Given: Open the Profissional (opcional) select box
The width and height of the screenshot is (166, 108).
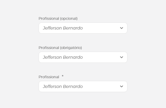Looking at the screenshot, I should tap(83, 28).
